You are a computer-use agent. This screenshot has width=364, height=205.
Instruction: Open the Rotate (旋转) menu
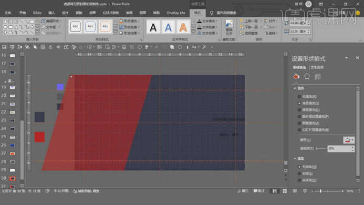point(271,33)
